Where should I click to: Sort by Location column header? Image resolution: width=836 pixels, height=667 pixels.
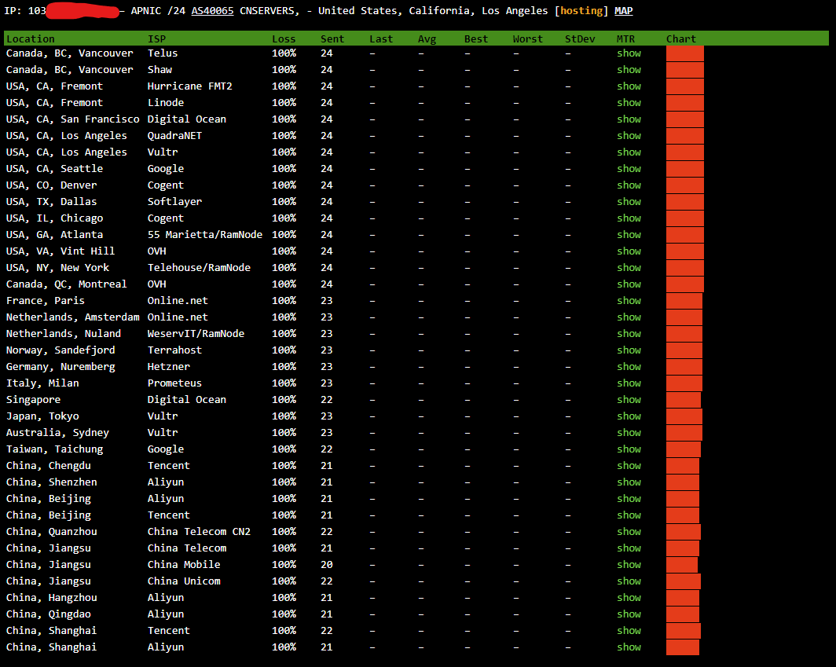coord(31,39)
